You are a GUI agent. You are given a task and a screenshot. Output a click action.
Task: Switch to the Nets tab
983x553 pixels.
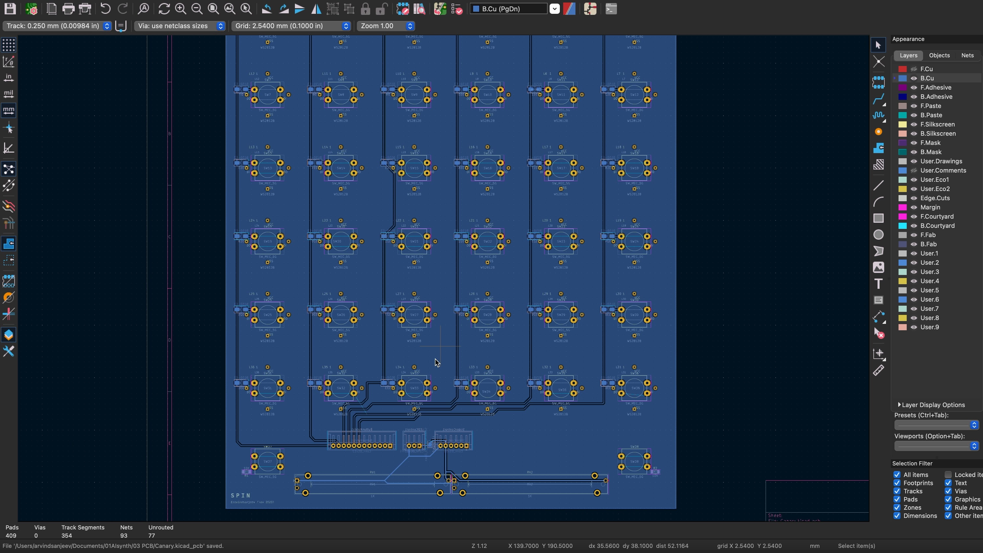point(967,55)
